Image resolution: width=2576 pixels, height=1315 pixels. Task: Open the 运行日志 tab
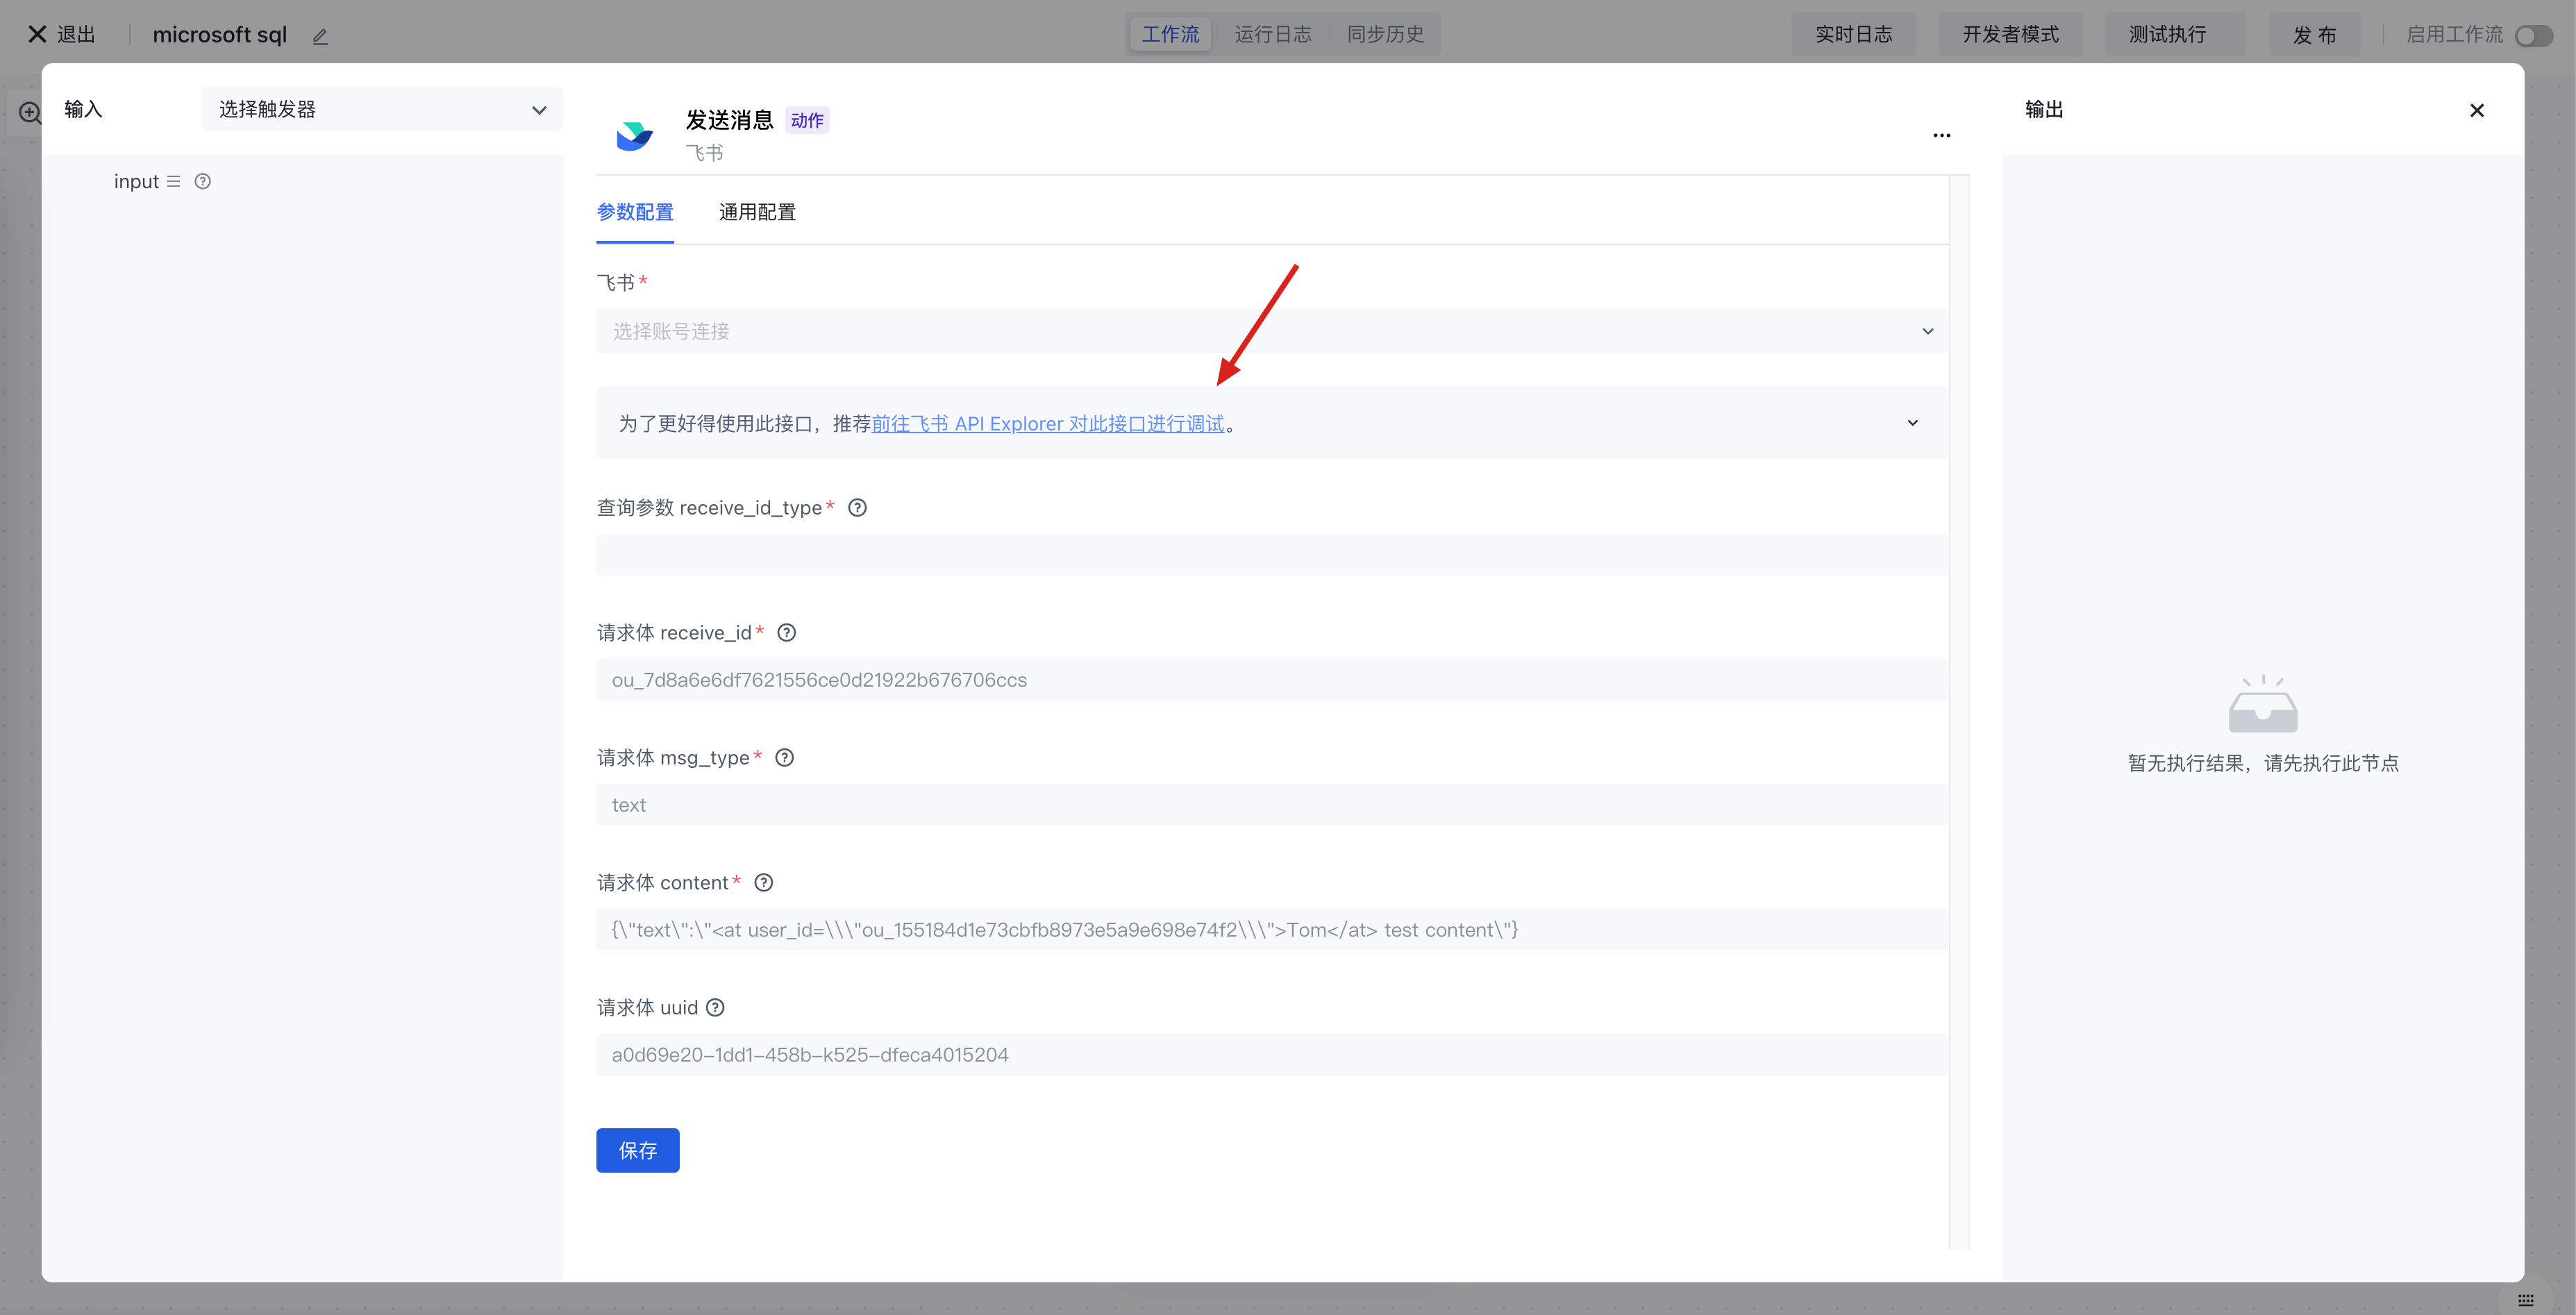[1272, 34]
